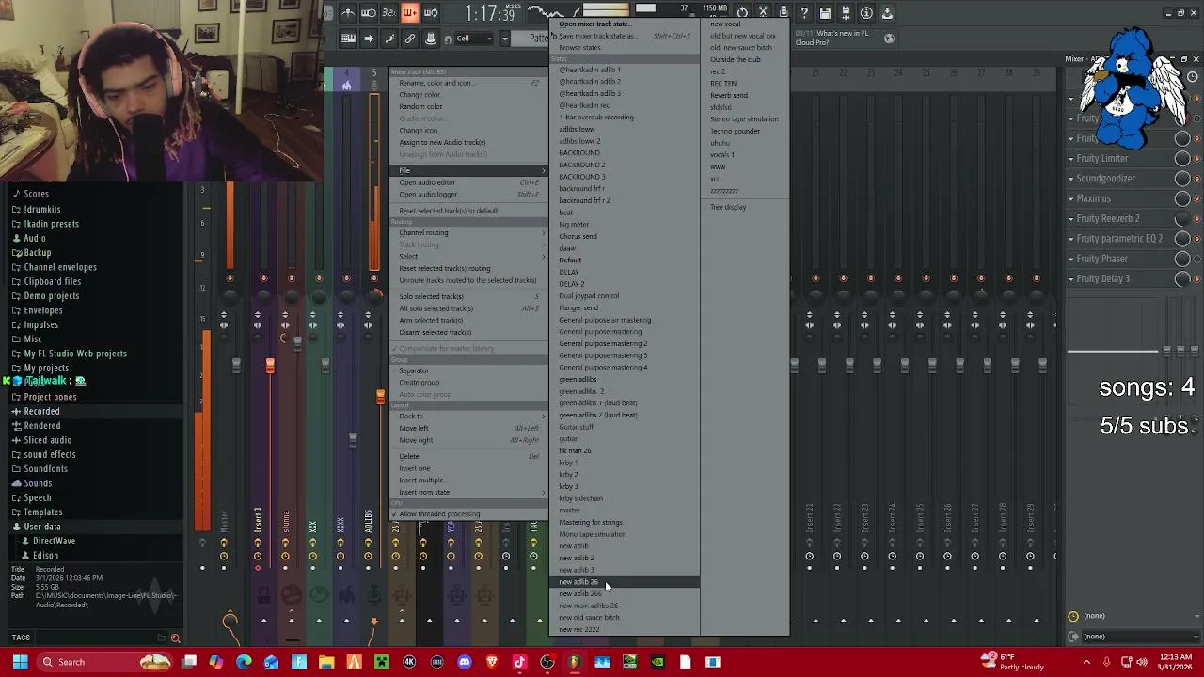Image resolution: width=1204 pixels, height=677 pixels.
Task: Choose Random color menu entry
Action: [467, 106]
